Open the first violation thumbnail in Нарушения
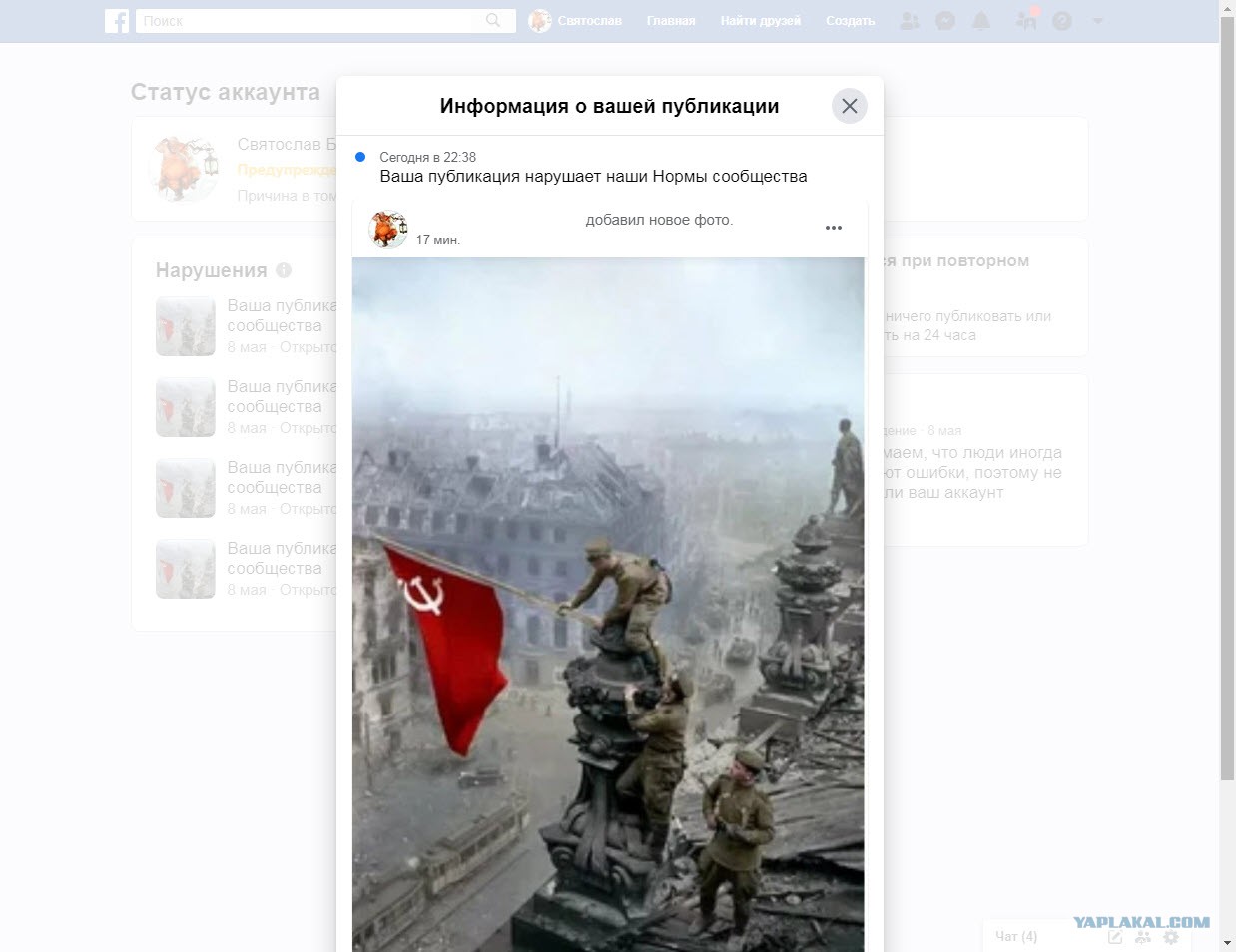 (186, 326)
